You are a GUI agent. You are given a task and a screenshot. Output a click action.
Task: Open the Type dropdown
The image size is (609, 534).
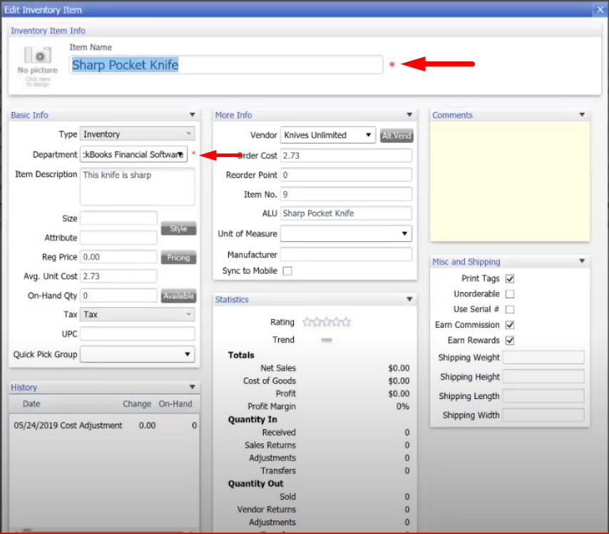137,133
